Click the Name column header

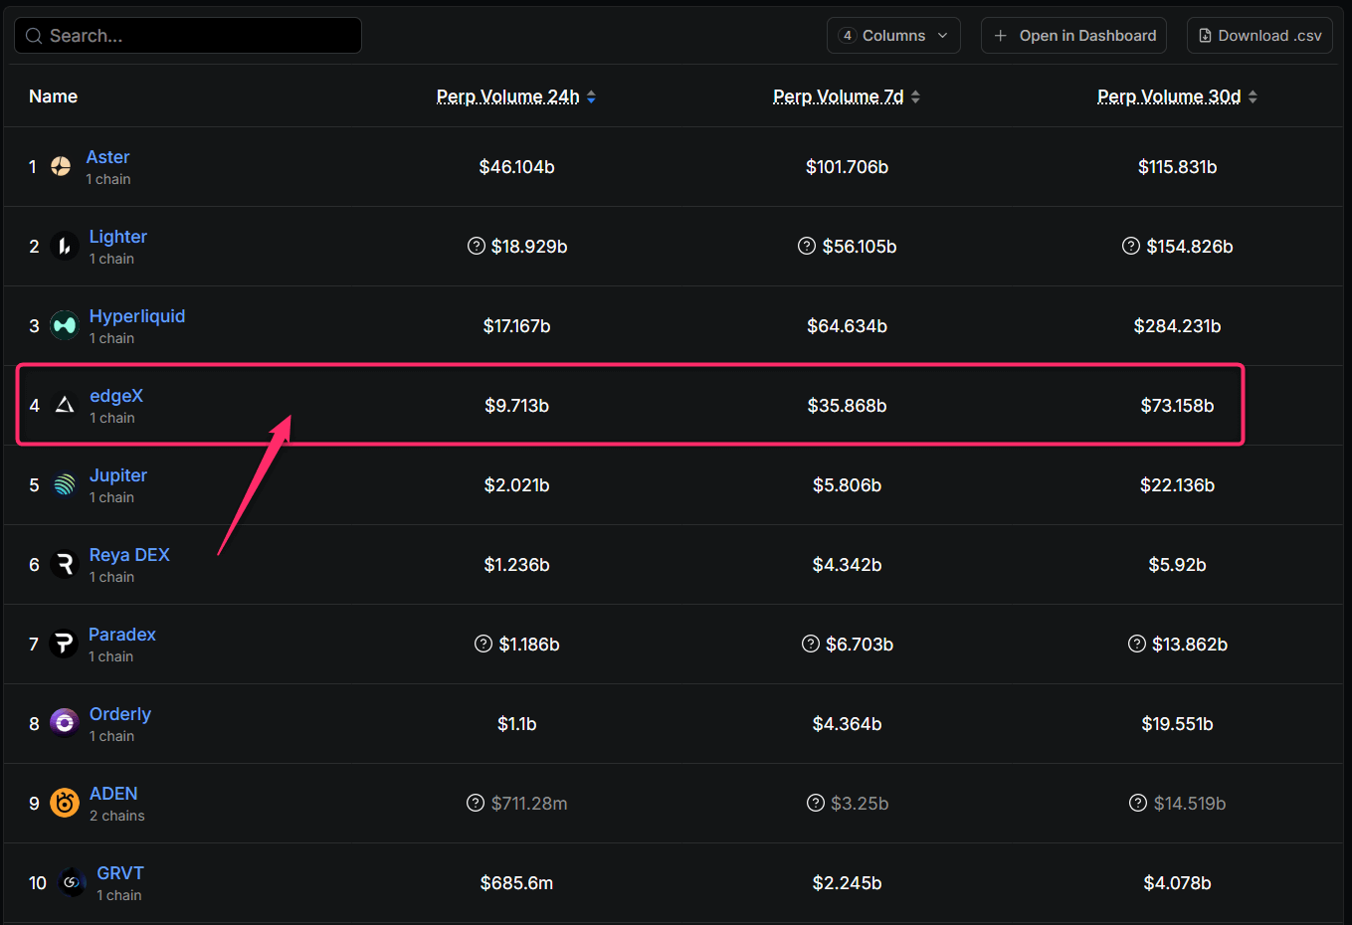click(x=53, y=96)
